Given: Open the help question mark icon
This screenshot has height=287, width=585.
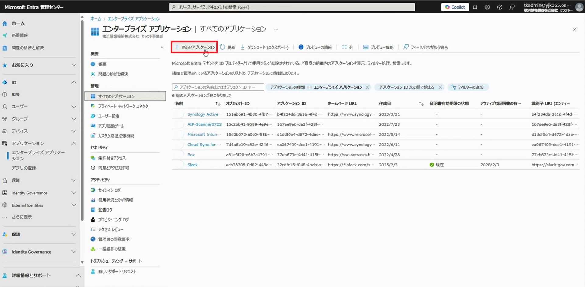Looking at the screenshot, I should 499,7.
